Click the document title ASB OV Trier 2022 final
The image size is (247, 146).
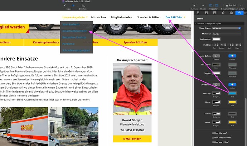[x=78, y=1]
